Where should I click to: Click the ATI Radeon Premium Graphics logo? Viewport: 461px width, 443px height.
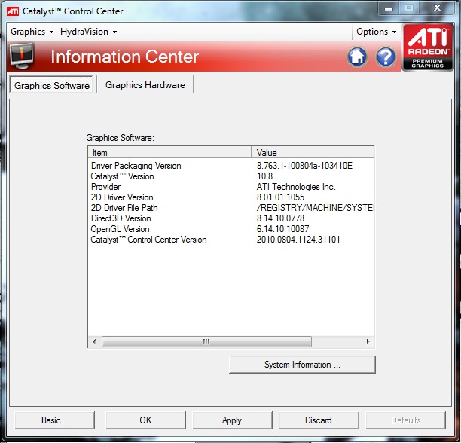click(428, 47)
